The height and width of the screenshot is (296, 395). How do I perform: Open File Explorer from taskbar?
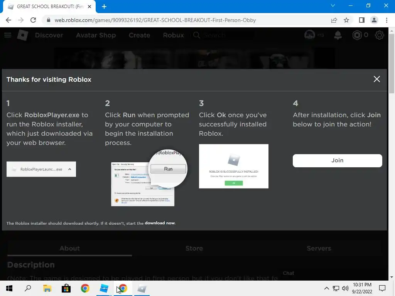[47, 288]
